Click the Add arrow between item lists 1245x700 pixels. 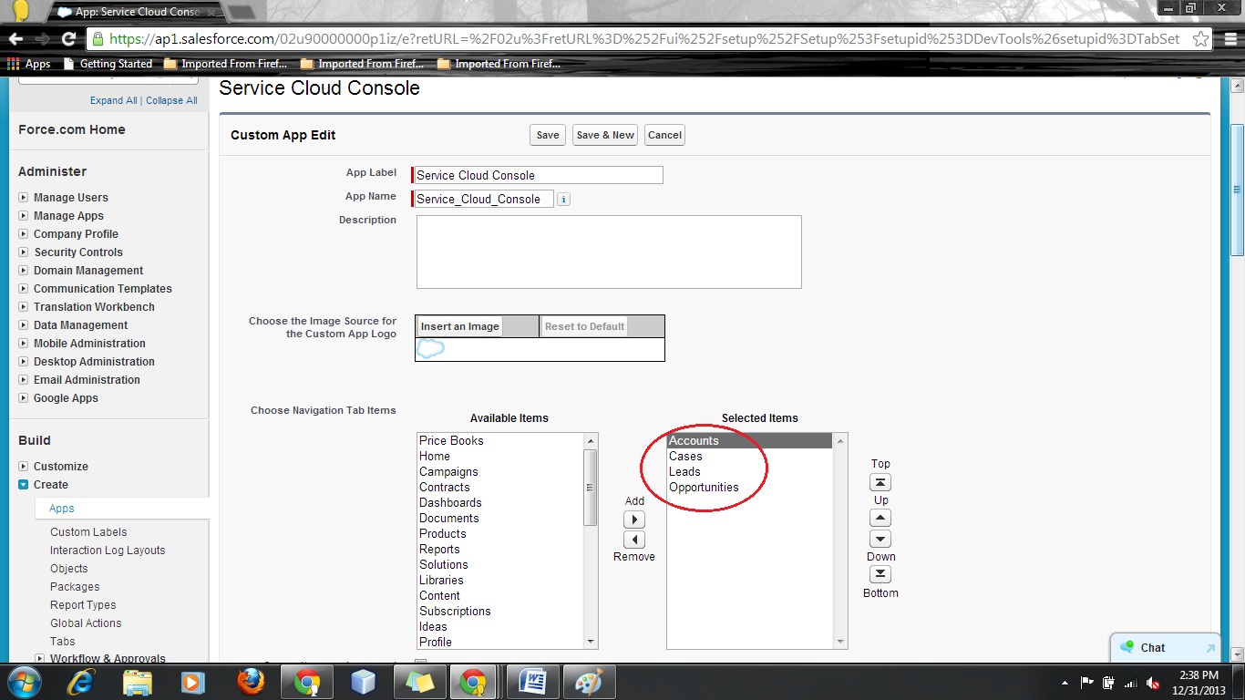(634, 520)
